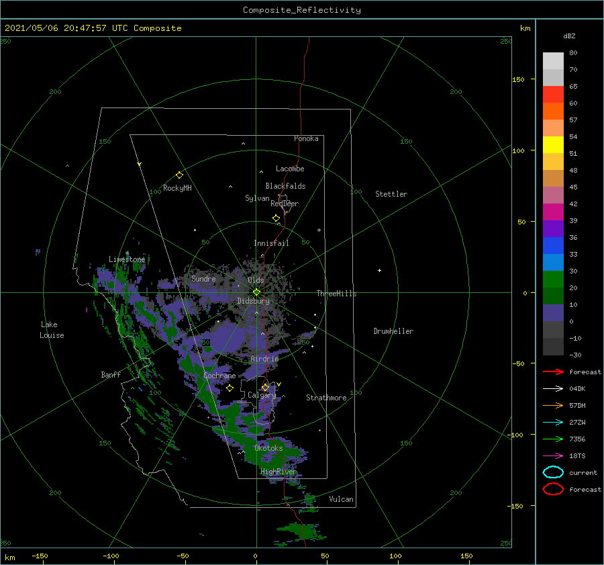This screenshot has height=565, width=604.
Task: Click the Lake Louise label
Action: [x=52, y=330]
